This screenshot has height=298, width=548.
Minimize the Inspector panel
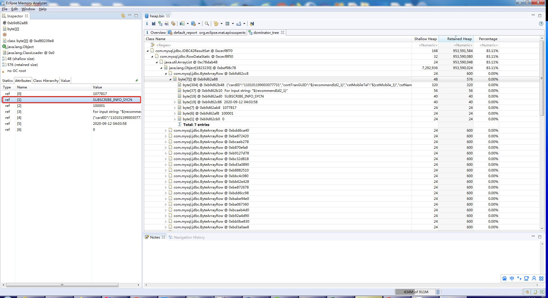coord(130,15)
